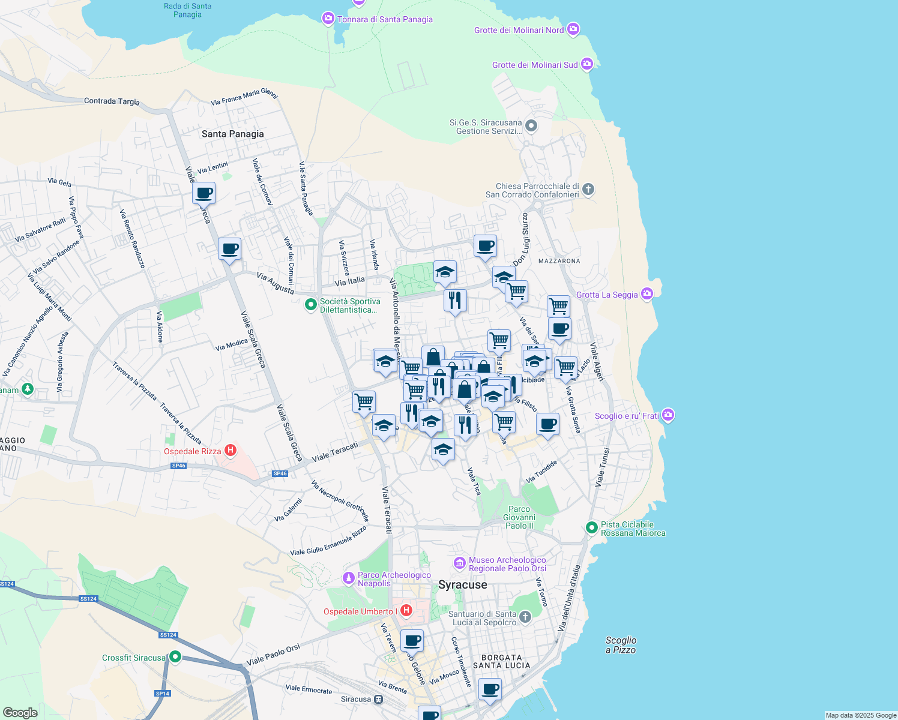This screenshot has width=898, height=720.
Task: Select the Pista Ciclabile Rossana Maiorca pin
Action: 592,528
